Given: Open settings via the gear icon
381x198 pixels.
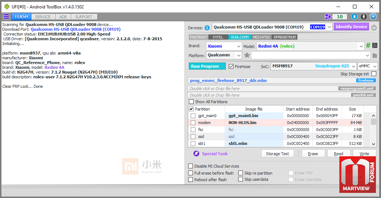Looking at the screenshot, I should [x=373, y=16].
